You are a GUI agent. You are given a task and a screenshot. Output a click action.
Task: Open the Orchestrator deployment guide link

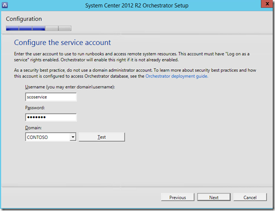(176, 76)
